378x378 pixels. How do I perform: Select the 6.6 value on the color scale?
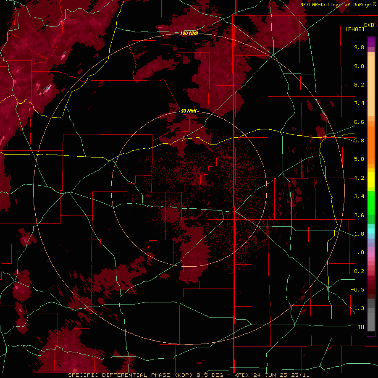[x=359, y=122]
